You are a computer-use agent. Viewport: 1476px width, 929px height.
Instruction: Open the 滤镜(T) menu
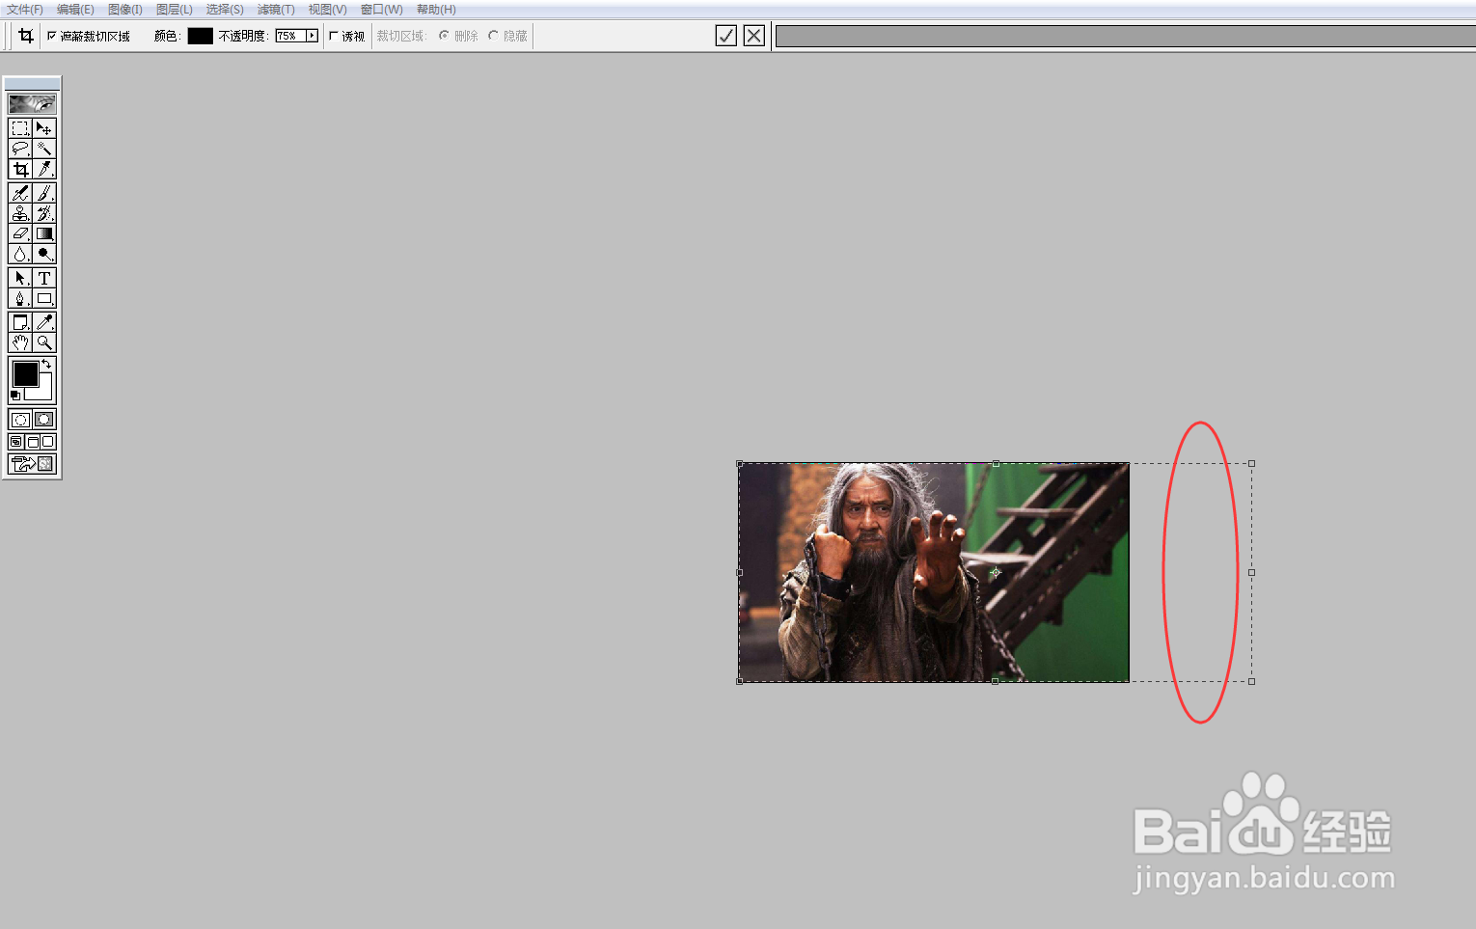[276, 10]
